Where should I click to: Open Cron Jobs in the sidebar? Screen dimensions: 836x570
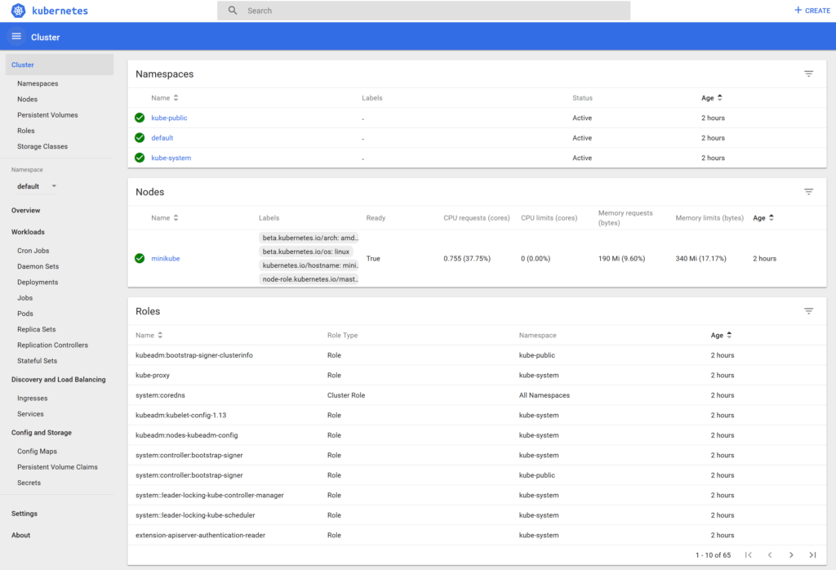pyautogui.click(x=33, y=251)
